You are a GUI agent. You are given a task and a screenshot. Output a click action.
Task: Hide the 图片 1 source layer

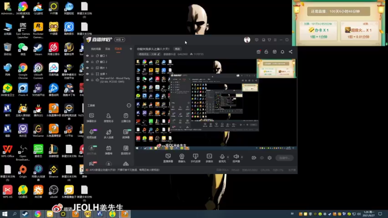(x=87, y=68)
